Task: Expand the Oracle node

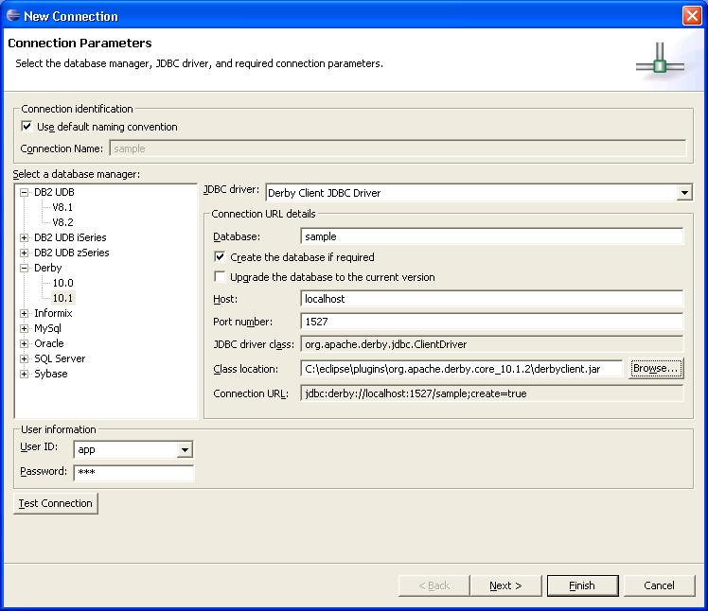Action: point(25,343)
